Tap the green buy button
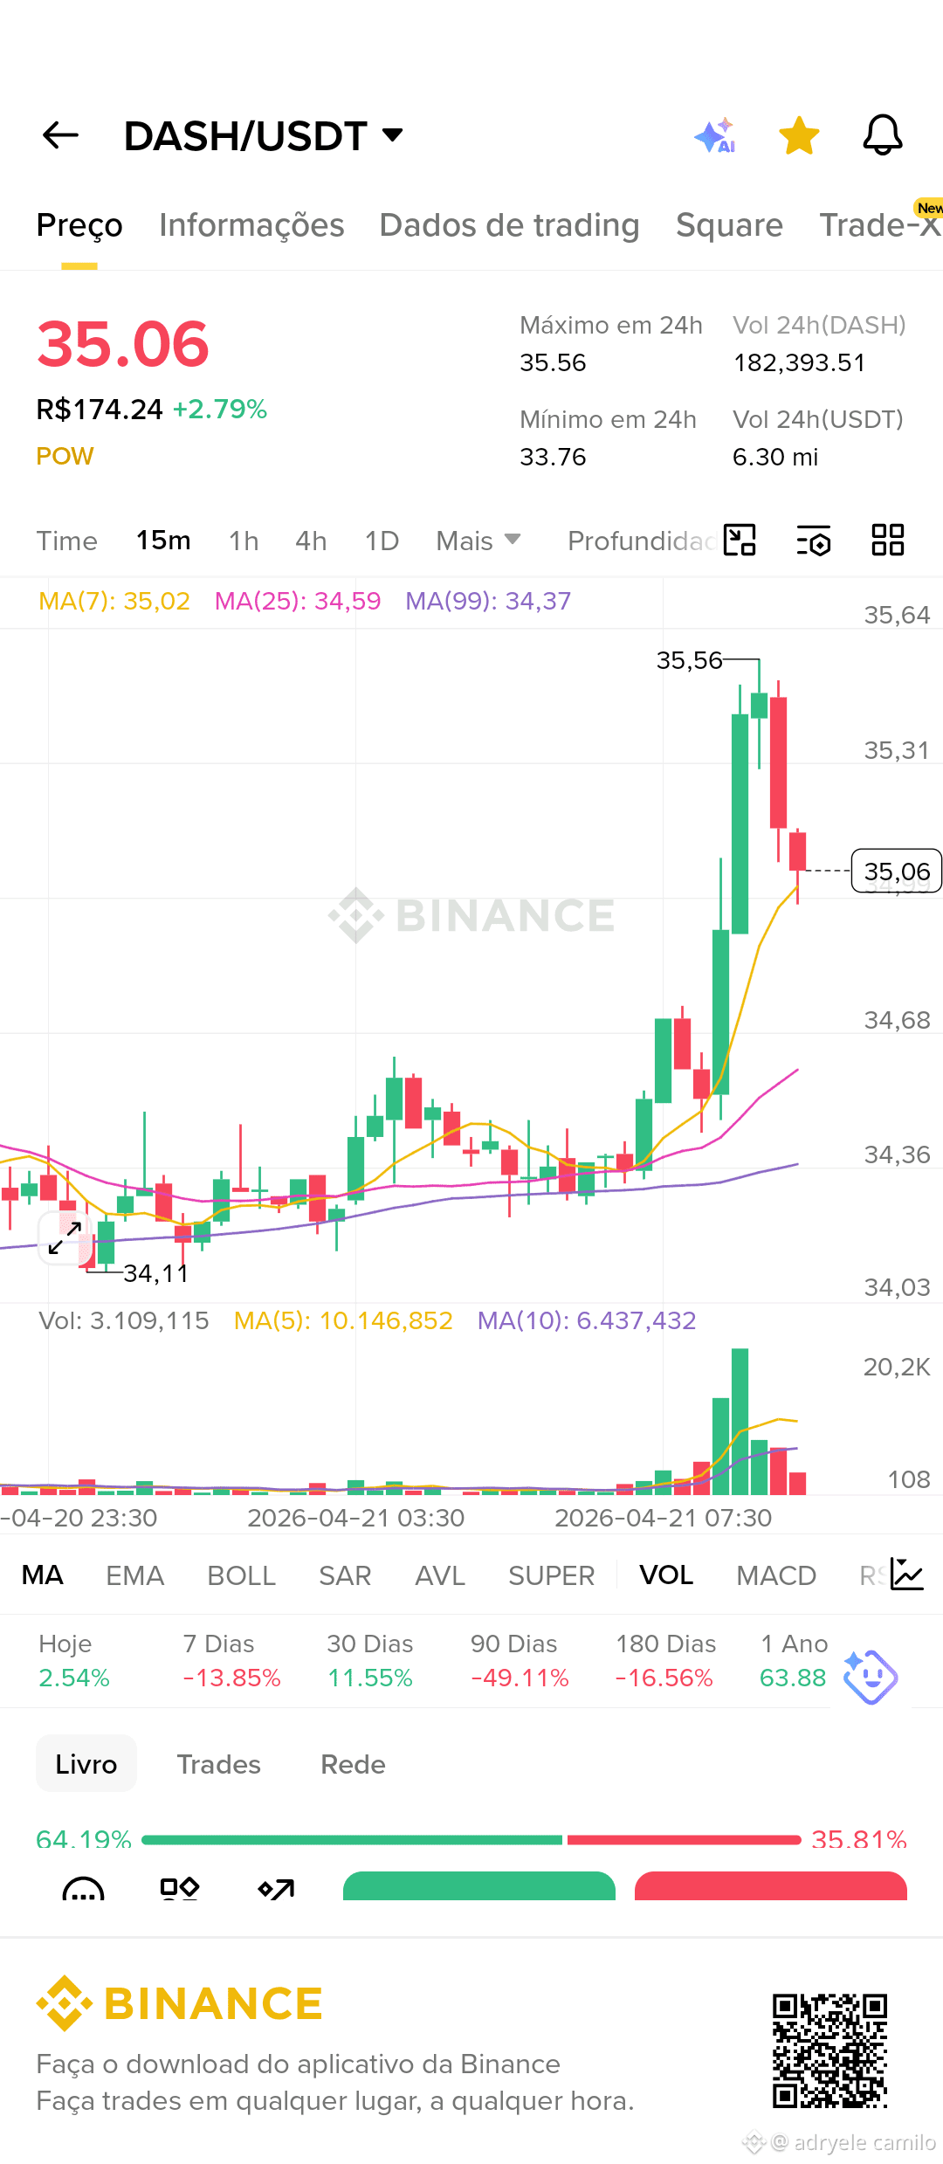Viewport: 943px width, 2164px height. tap(479, 1886)
